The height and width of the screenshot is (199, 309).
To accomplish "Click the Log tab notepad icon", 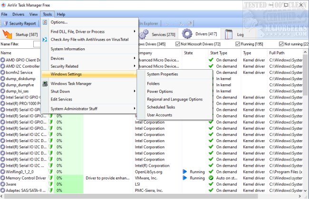I will (x=229, y=34).
